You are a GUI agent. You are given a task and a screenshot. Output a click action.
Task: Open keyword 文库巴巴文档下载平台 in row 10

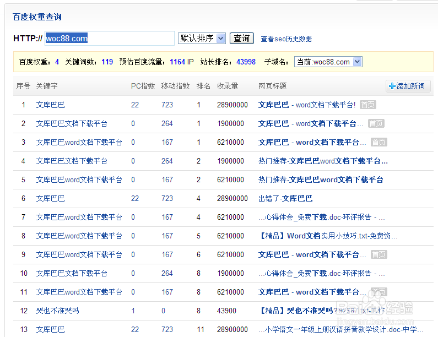click(x=72, y=273)
